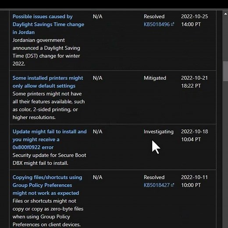This screenshot has height=228, width=228.
Task: Open printers only allow default settings issue
Action: coord(48,82)
